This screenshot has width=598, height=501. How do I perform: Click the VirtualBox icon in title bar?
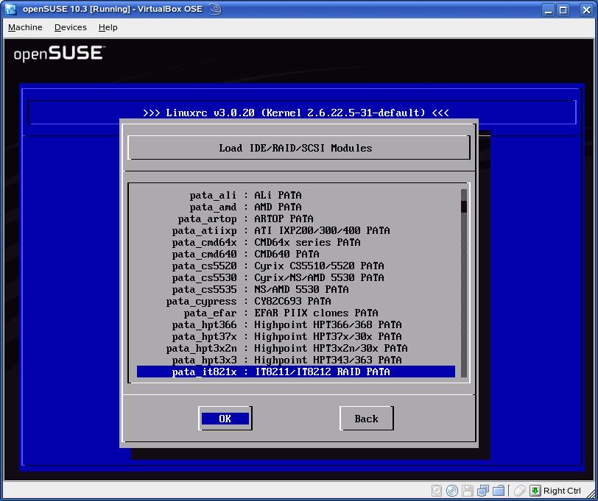point(10,9)
